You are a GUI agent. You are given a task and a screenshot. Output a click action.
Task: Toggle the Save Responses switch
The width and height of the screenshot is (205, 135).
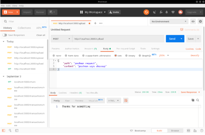[5, 35]
